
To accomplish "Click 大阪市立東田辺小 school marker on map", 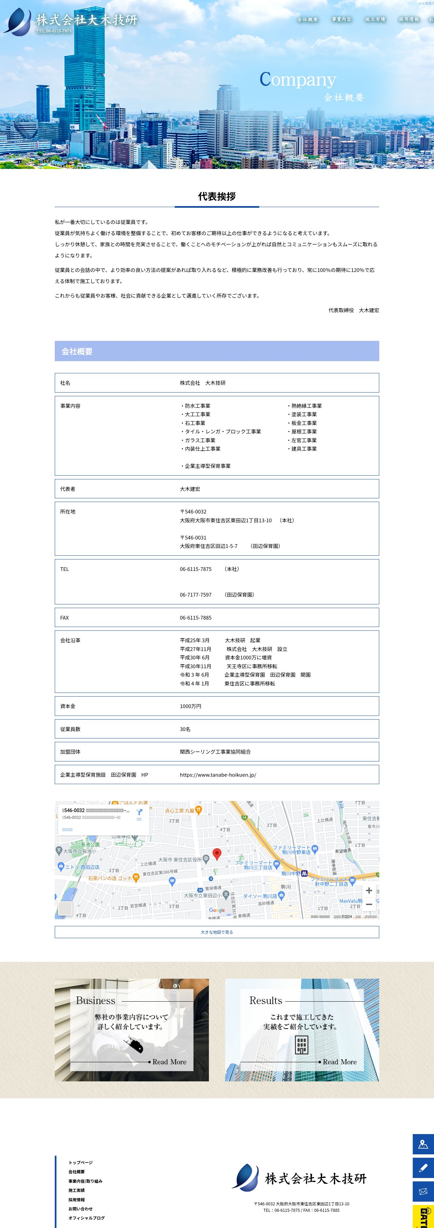I will click(226, 895).
